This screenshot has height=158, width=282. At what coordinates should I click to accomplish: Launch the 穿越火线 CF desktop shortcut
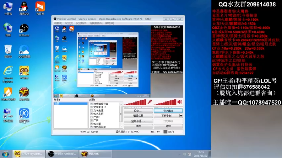(x=24, y=94)
